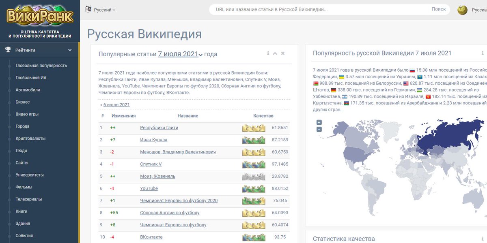This screenshot has height=243, width=487.
Task: Click the Изменения column header
Action: pos(123,116)
